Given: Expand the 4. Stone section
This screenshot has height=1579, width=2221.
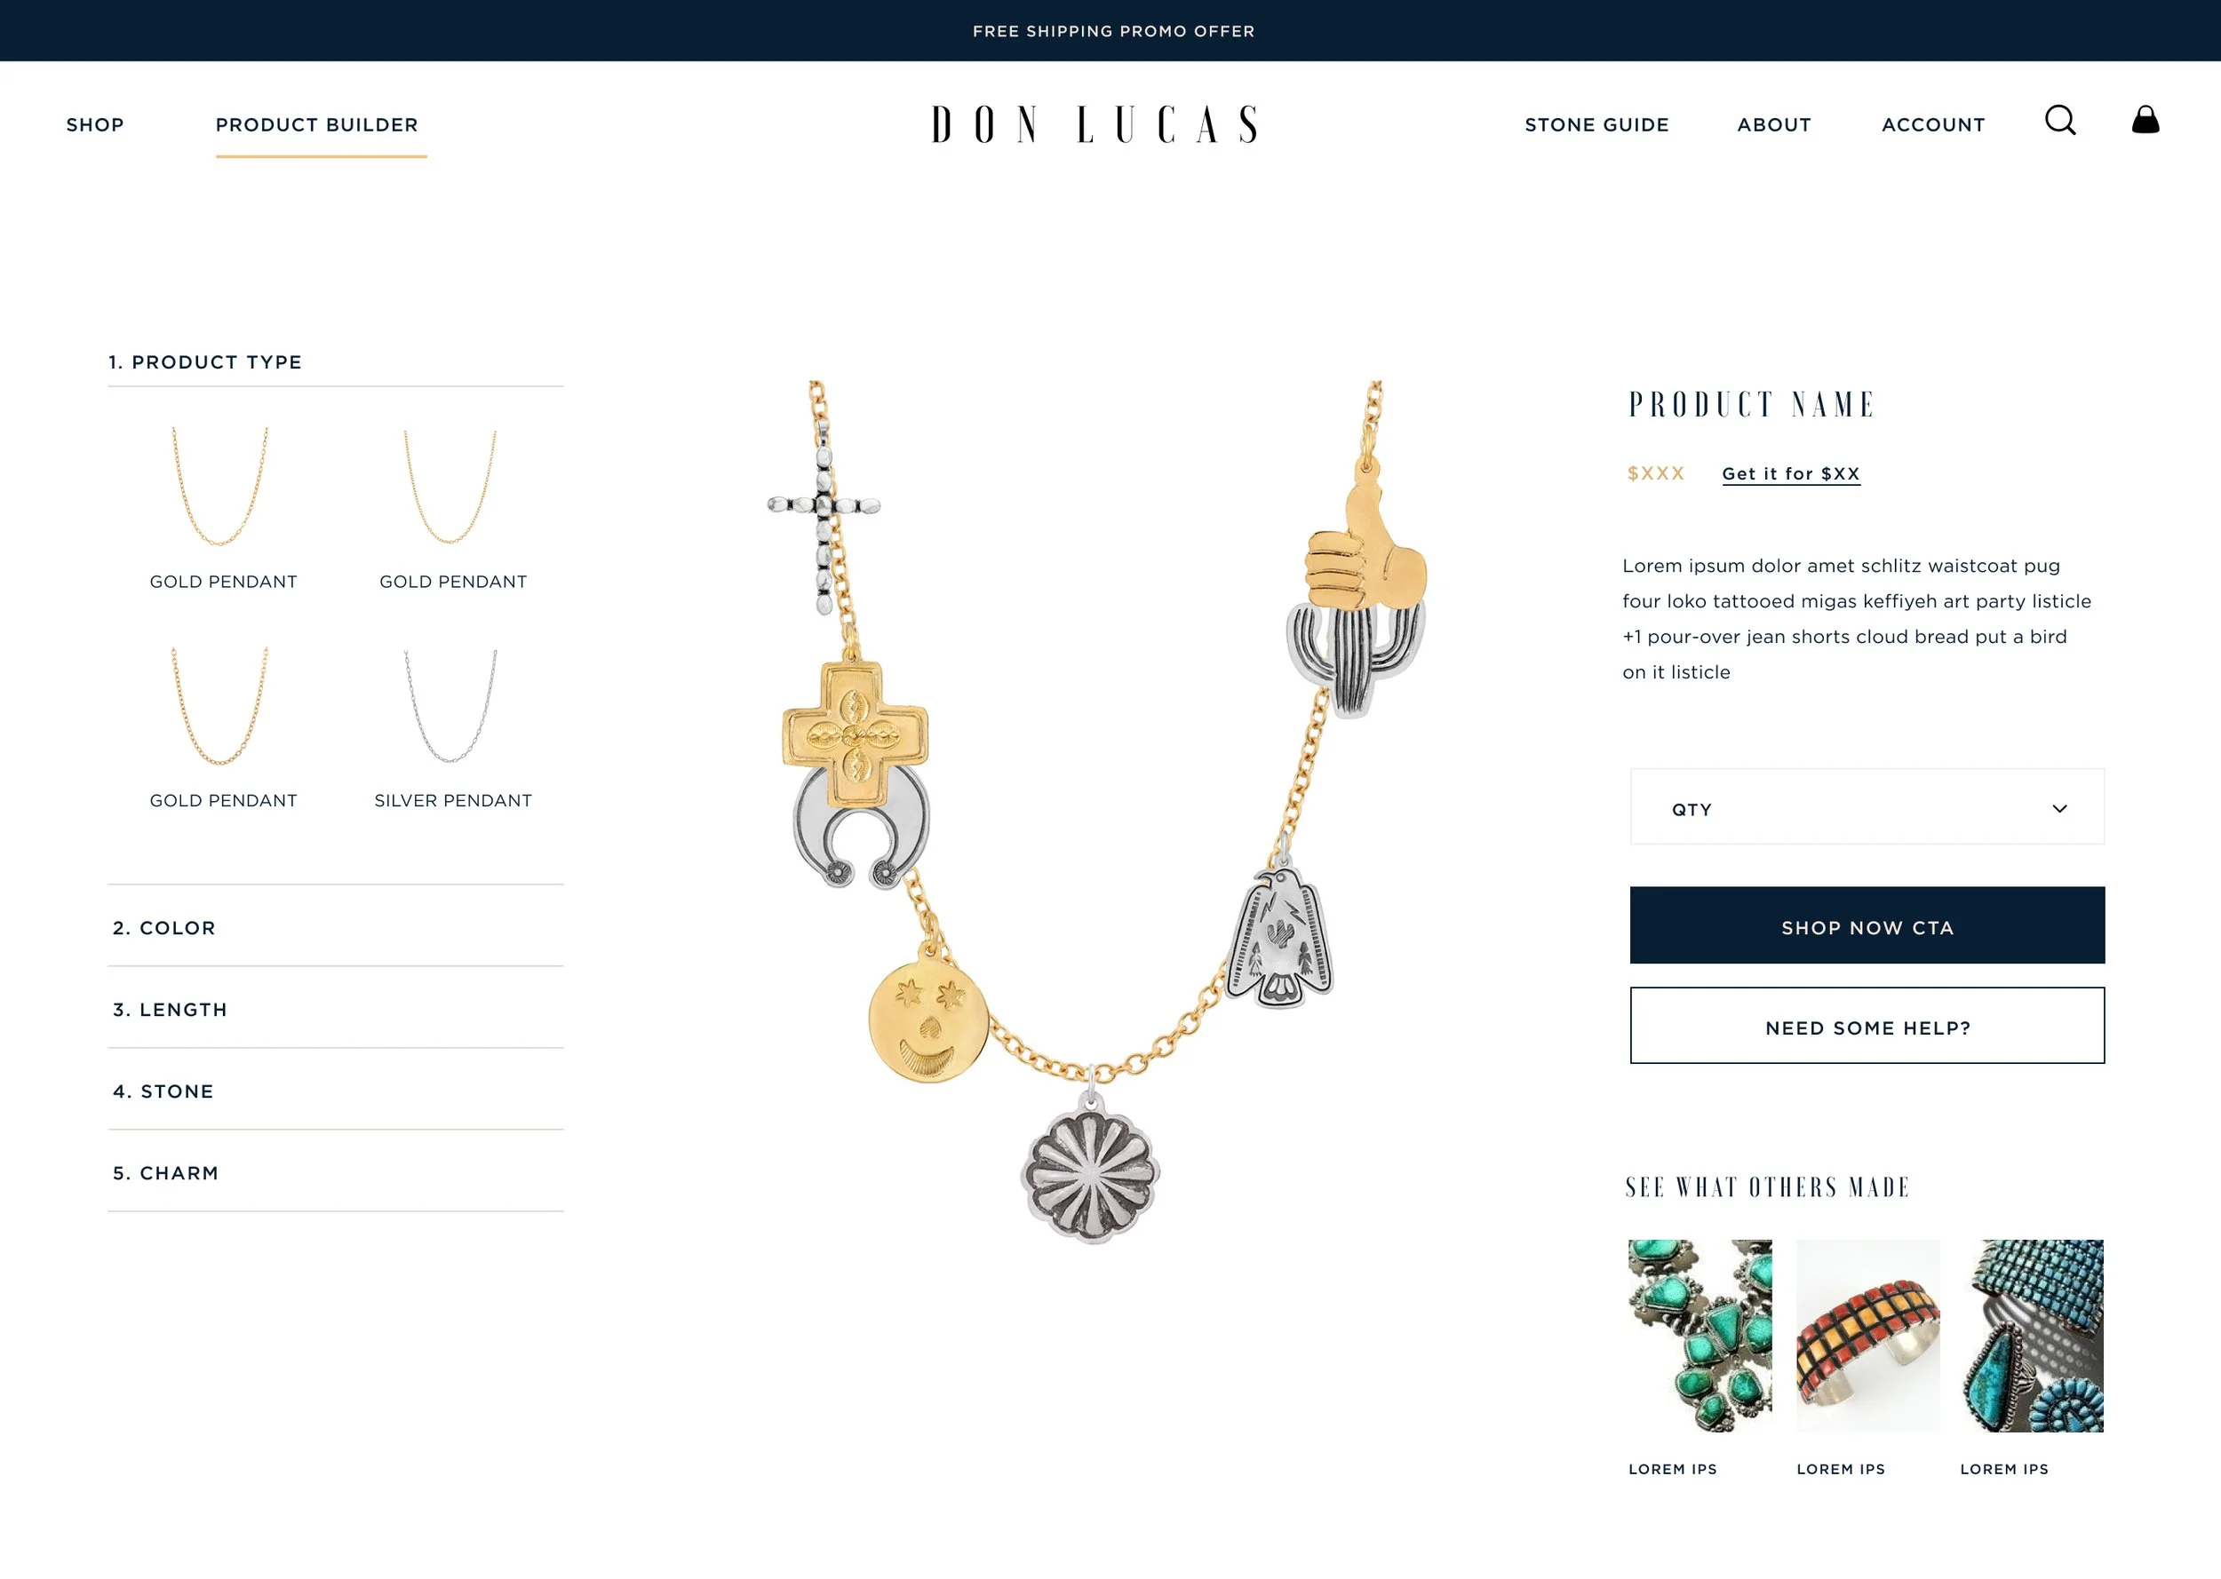Looking at the screenshot, I should coord(336,1091).
